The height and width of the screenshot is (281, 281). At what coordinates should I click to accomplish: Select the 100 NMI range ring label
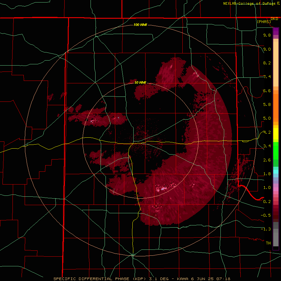(140, 25)
